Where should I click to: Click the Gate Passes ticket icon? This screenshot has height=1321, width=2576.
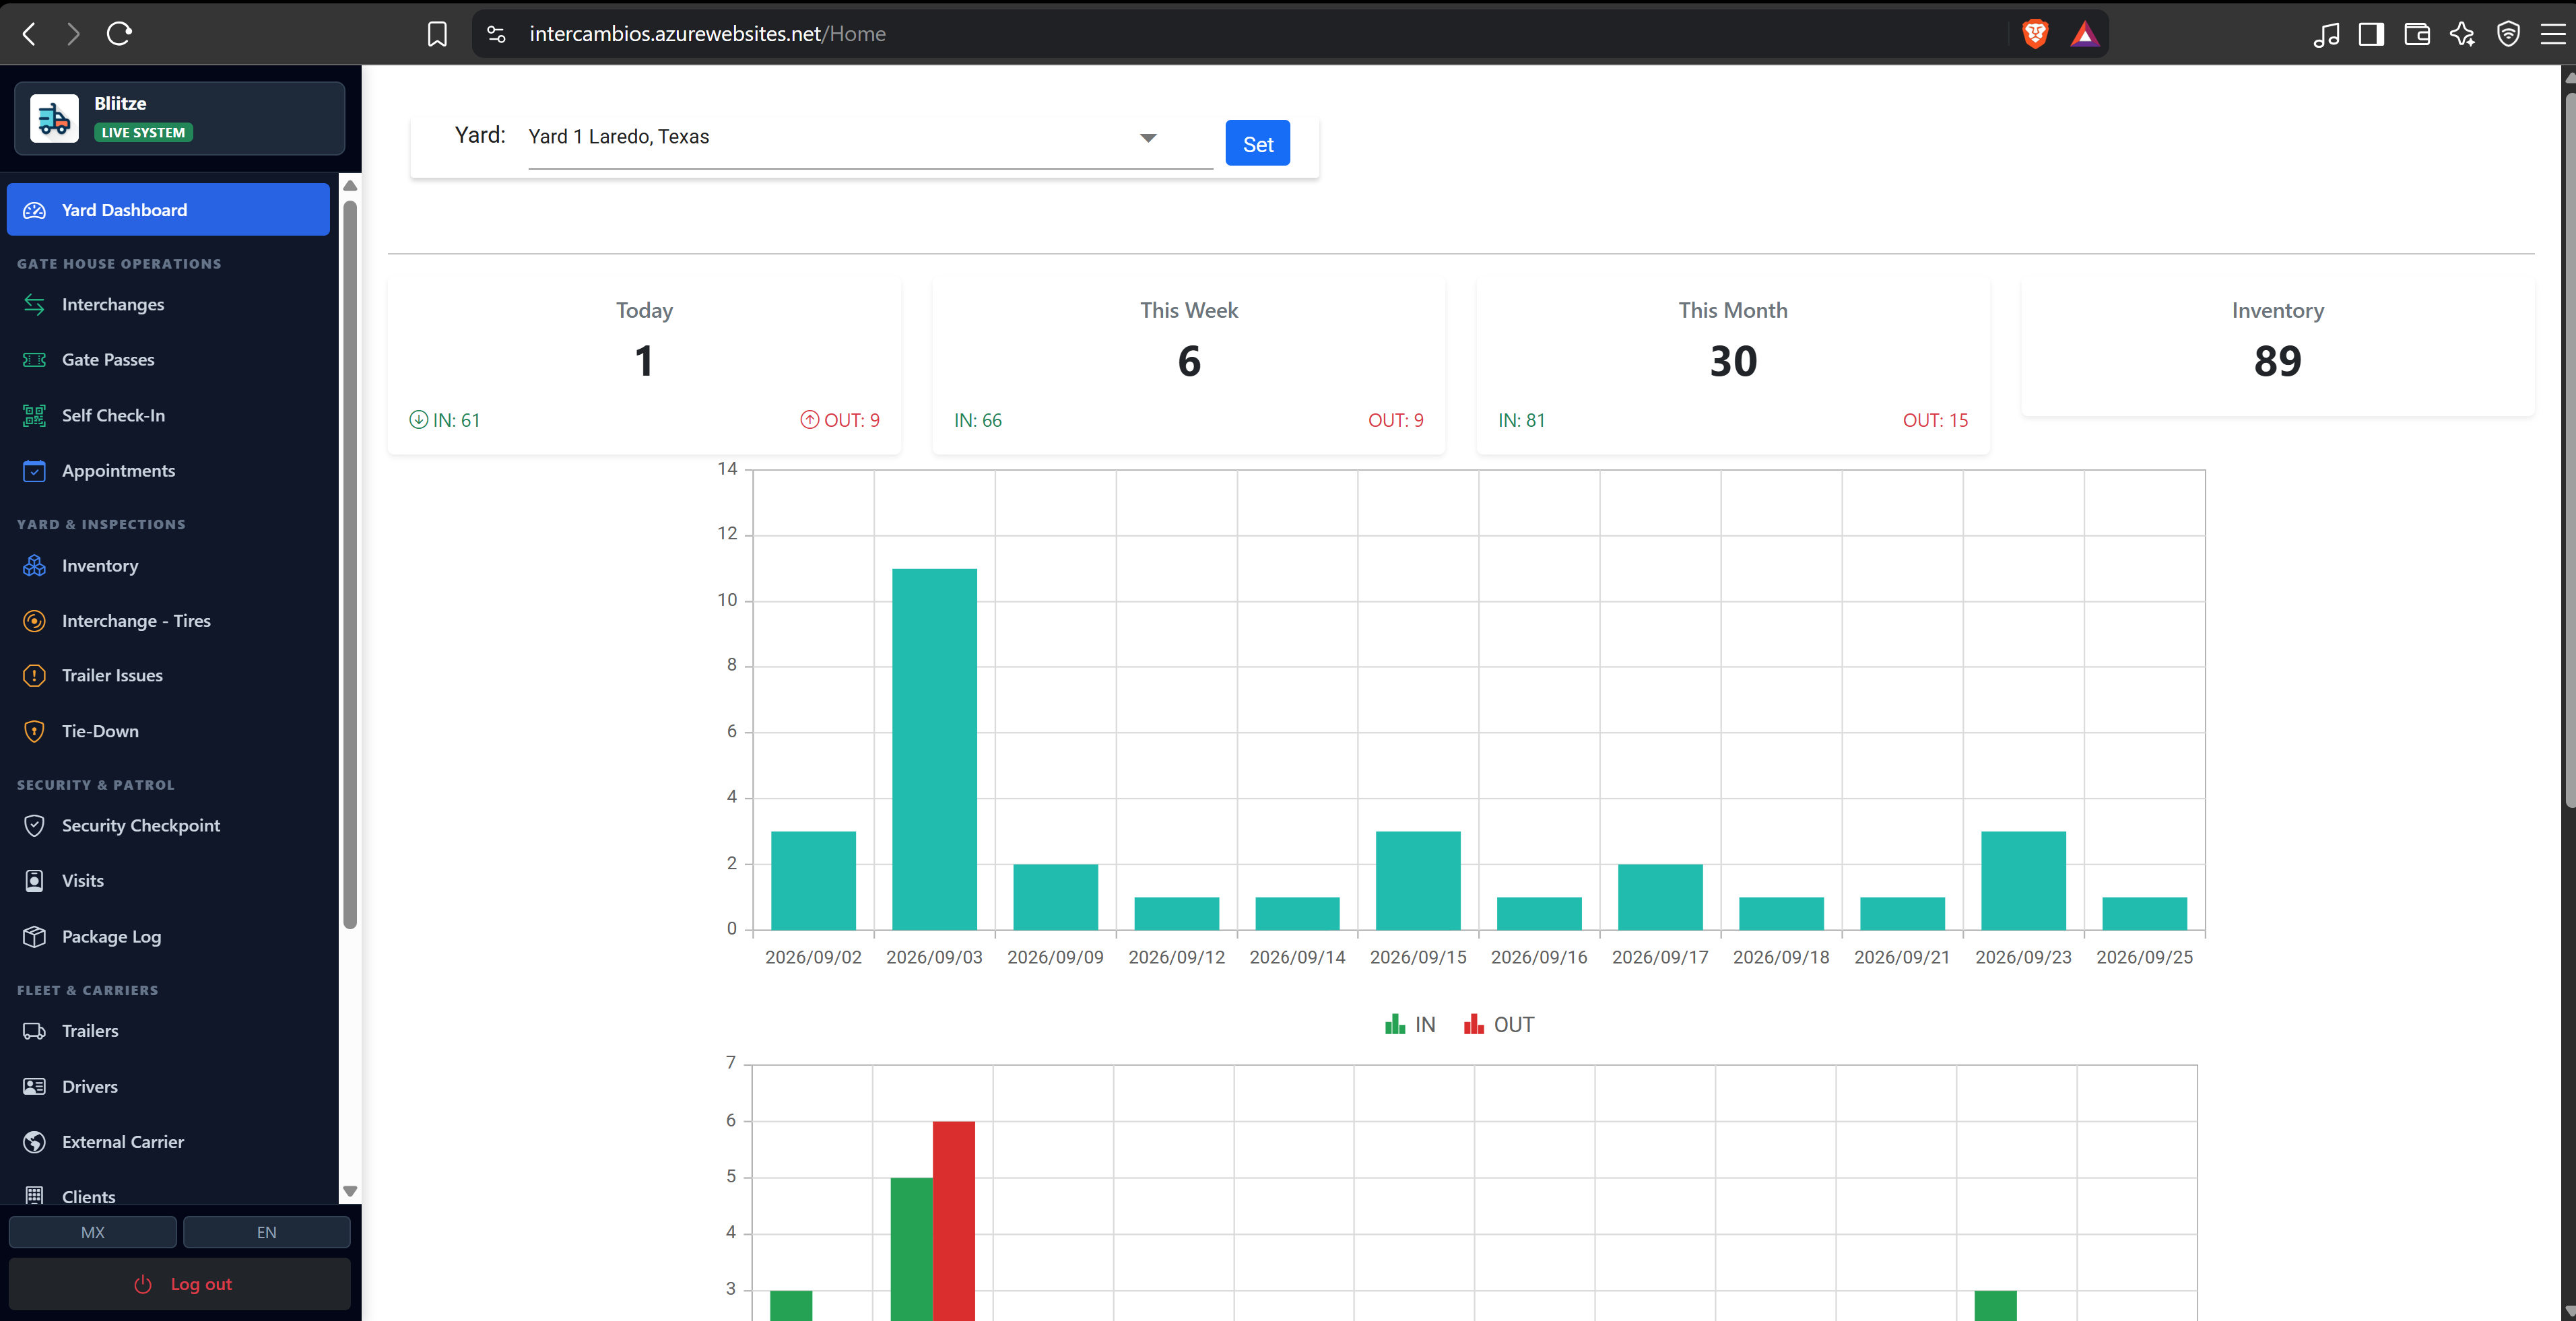click(34, 360)
